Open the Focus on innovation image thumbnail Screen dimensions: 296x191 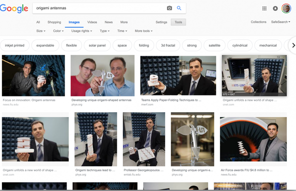click(34, 75)
